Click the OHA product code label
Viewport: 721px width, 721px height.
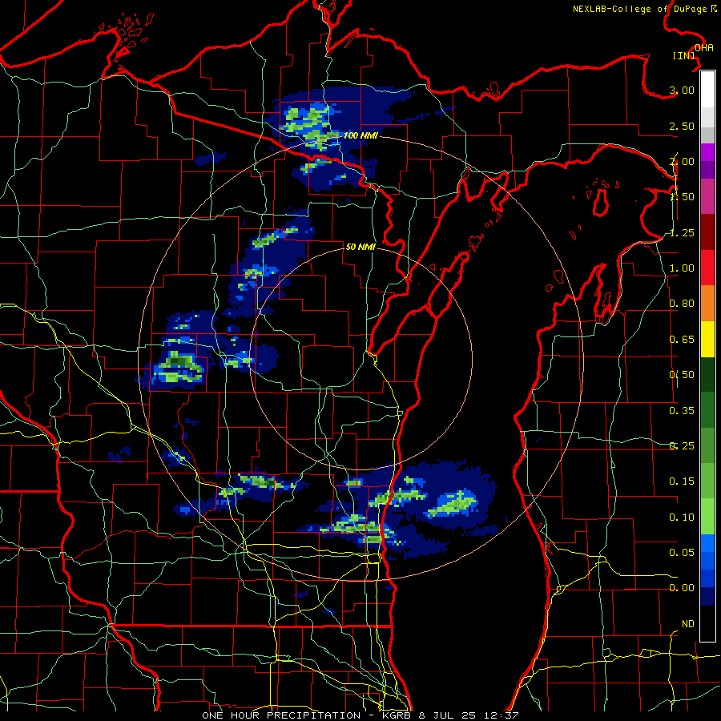point(704,47)
